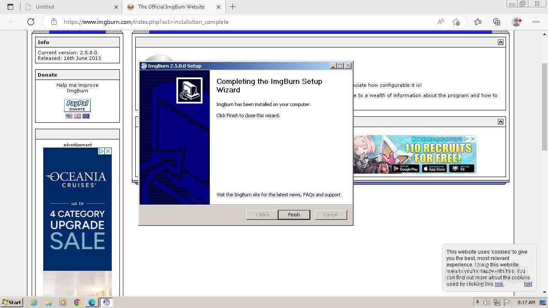The width and height of the screenshot is (548, 308).
Task: Close the 110 Recruits banner ad
Action: click(x=473, y=139)
